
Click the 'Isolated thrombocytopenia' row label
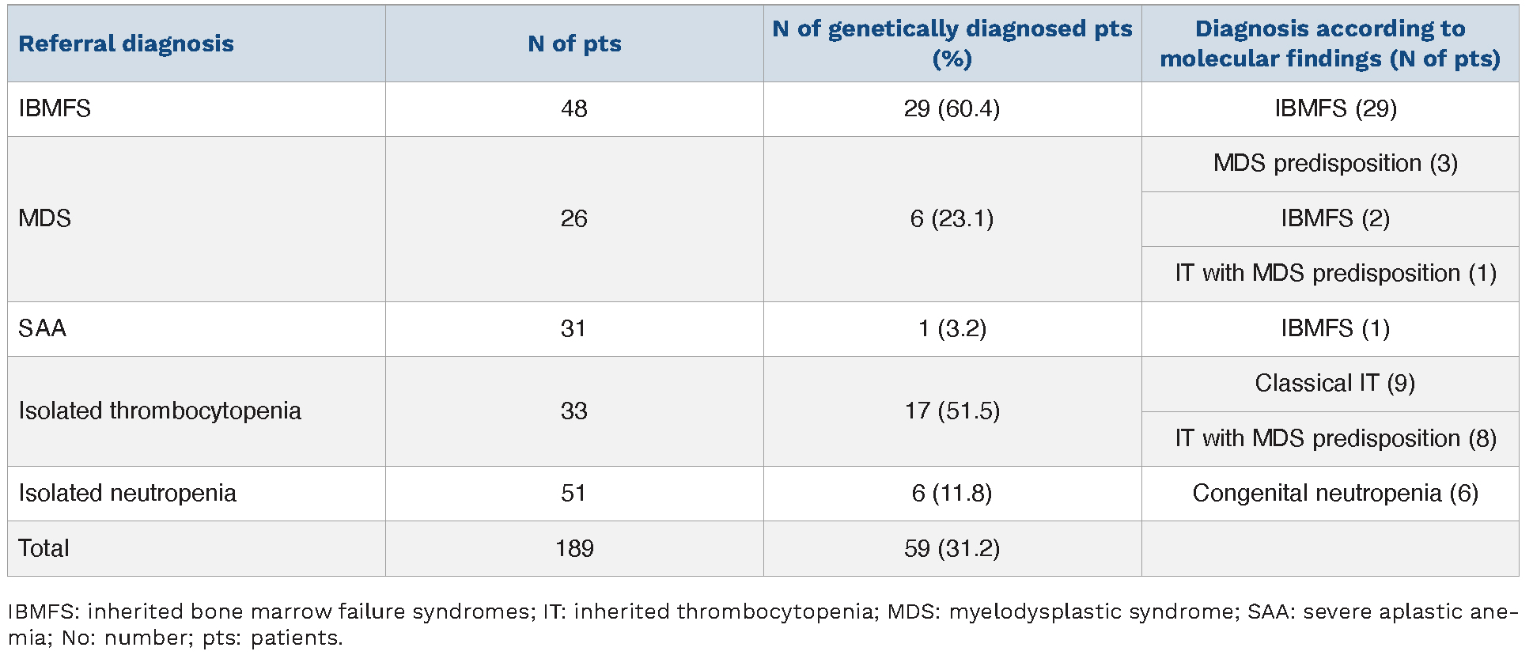pos(160,411)
